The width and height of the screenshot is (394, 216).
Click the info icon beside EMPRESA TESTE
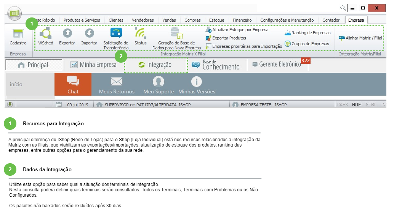pyautogui.click(x=235, y=105)
